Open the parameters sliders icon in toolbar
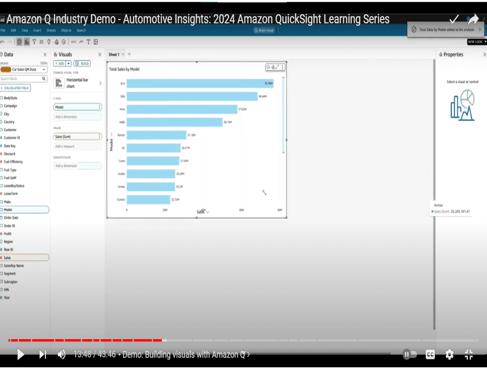The height and width of the screenshot is (368, 487). (x=41, y=42)
